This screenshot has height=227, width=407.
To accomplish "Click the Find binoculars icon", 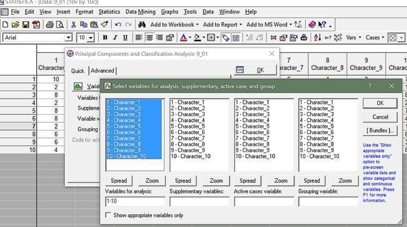I will tap(142, 24).
